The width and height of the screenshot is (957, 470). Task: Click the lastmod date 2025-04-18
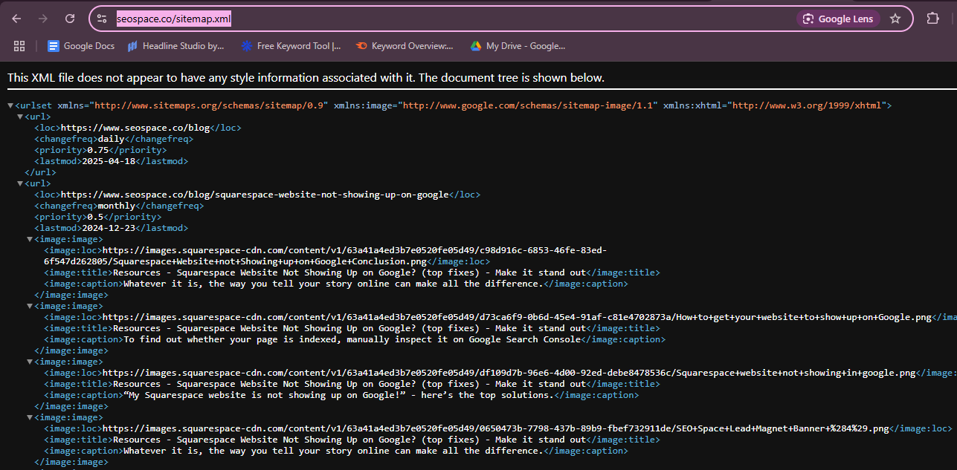click(108, 161)
